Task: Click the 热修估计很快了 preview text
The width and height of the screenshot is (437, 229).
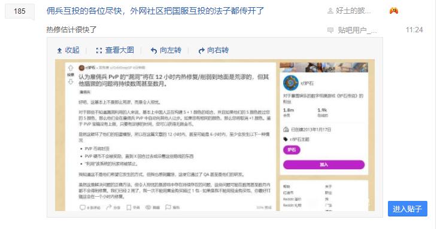Action: point(71,29)
